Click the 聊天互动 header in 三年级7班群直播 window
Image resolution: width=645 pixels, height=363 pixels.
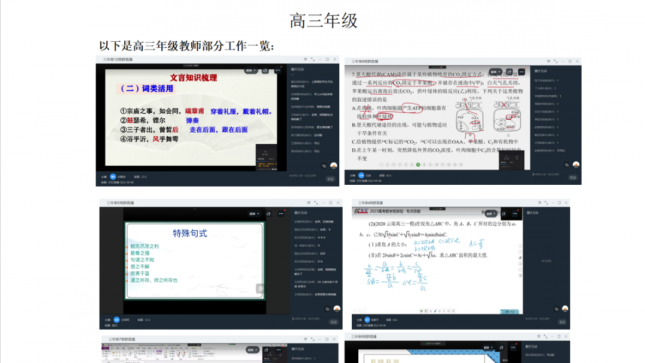tap(297, 349)
